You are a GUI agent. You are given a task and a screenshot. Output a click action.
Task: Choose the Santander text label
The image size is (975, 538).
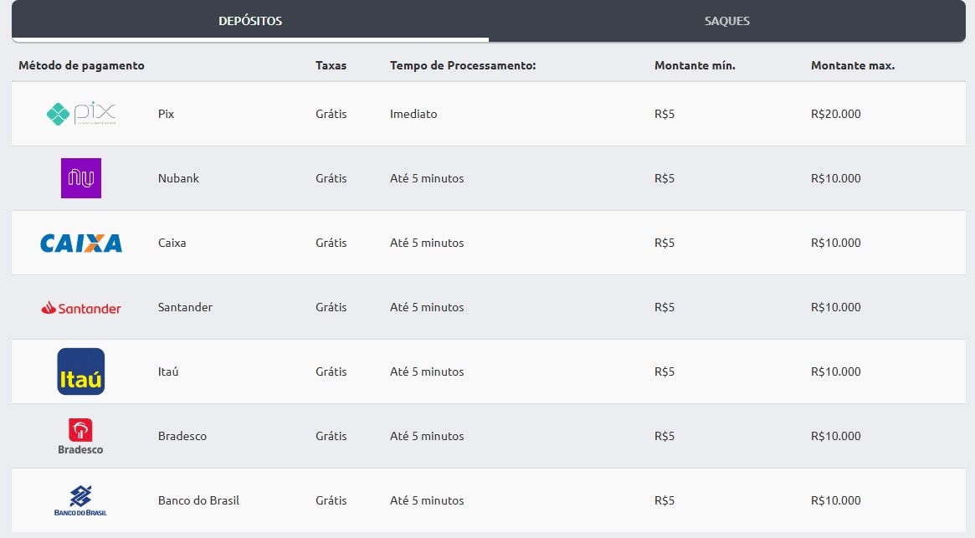tap(185, 307)
